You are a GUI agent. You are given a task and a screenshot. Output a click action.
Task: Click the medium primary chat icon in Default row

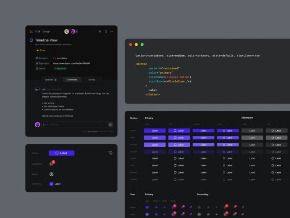(156, 207)
